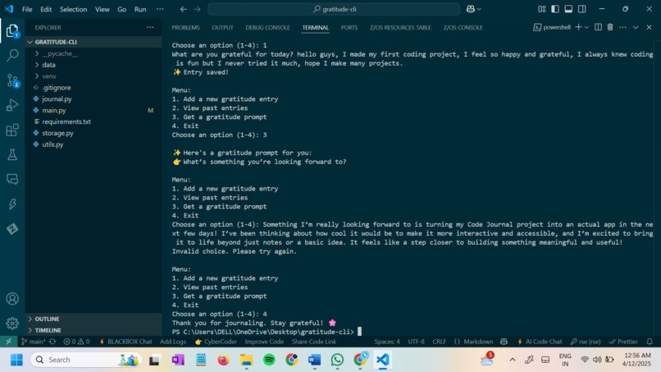This screenshot has width=661, height=372.
Task: Open the Zowe extension view
Action: pyautogui.click(x=12, y=229)
